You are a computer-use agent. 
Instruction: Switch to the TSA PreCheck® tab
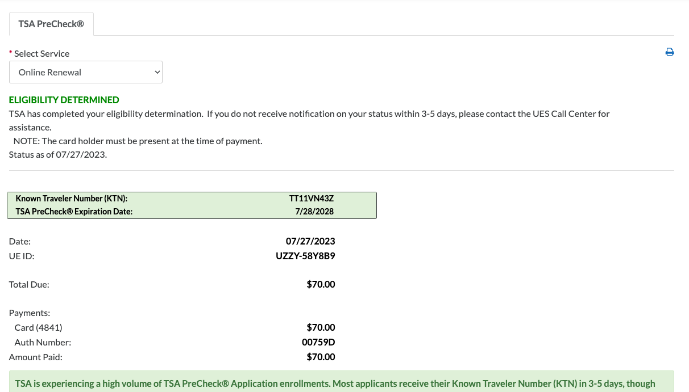(51, 24)
